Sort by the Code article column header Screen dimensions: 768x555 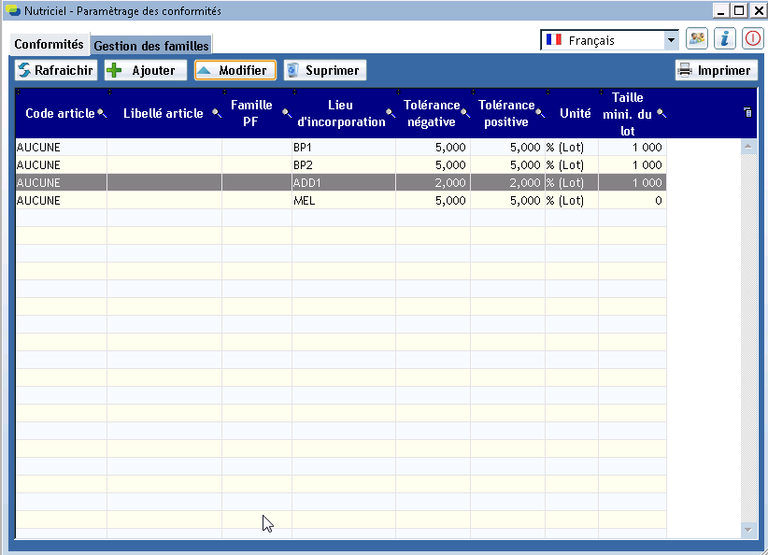coord(60,113)
